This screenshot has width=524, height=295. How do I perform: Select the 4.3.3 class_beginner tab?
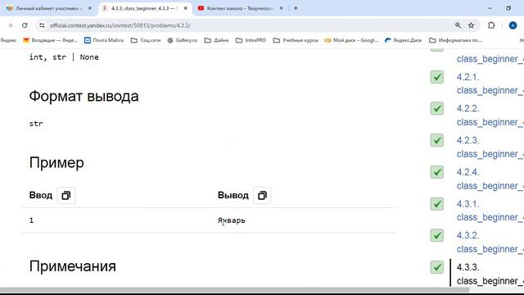[x=145, y=8]
